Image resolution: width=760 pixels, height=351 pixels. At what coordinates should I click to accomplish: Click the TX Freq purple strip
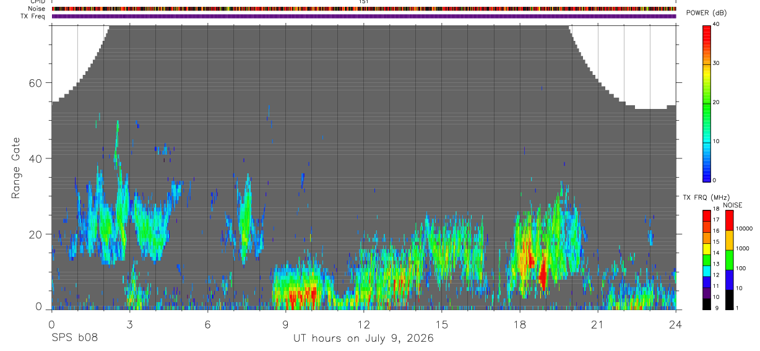click(364, 16)
